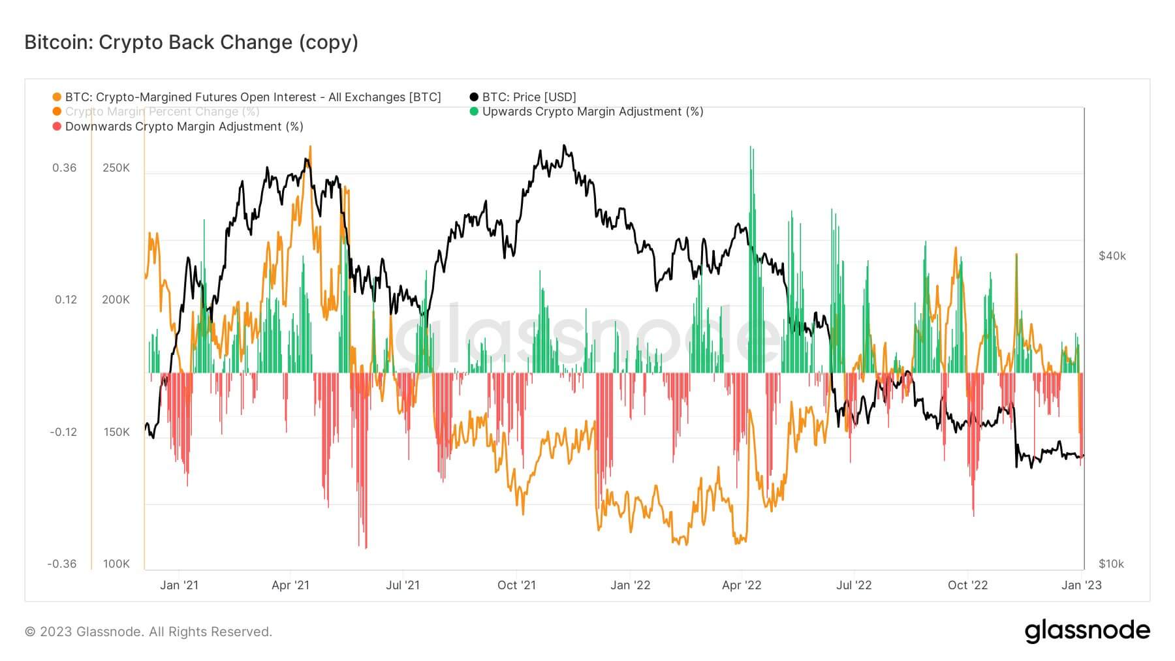The image size is (1175, 661).
Task: Hide the Downwards Crypto Margin Adjustment (%) series label
Action: coord(184,127)
